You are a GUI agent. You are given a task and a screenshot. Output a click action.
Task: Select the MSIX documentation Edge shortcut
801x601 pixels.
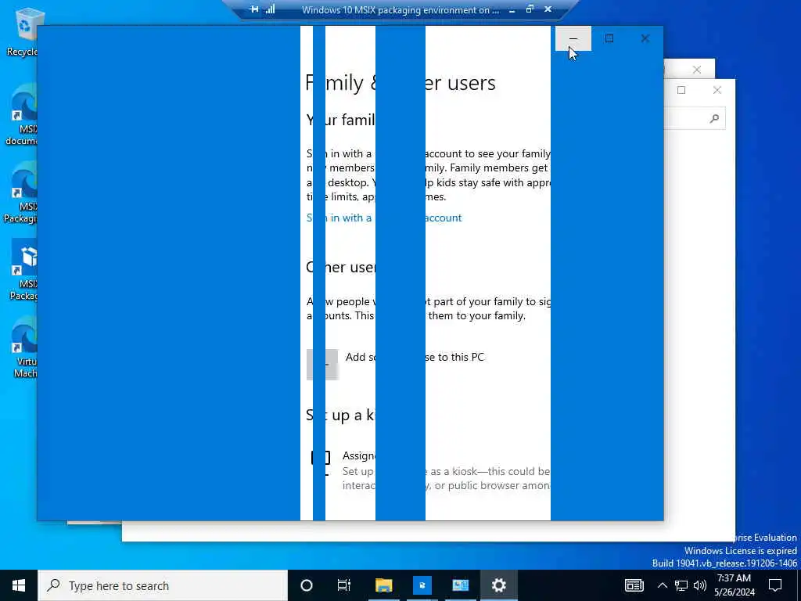22,114
